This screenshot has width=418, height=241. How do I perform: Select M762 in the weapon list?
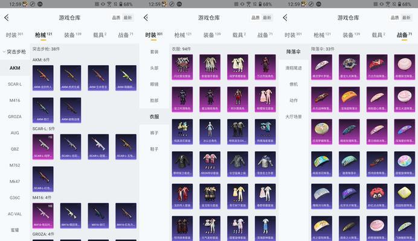point(14,166)
